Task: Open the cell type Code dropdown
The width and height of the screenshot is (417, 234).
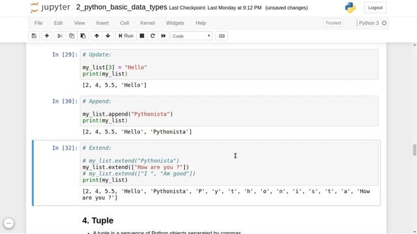Action: tap(192, 36)
